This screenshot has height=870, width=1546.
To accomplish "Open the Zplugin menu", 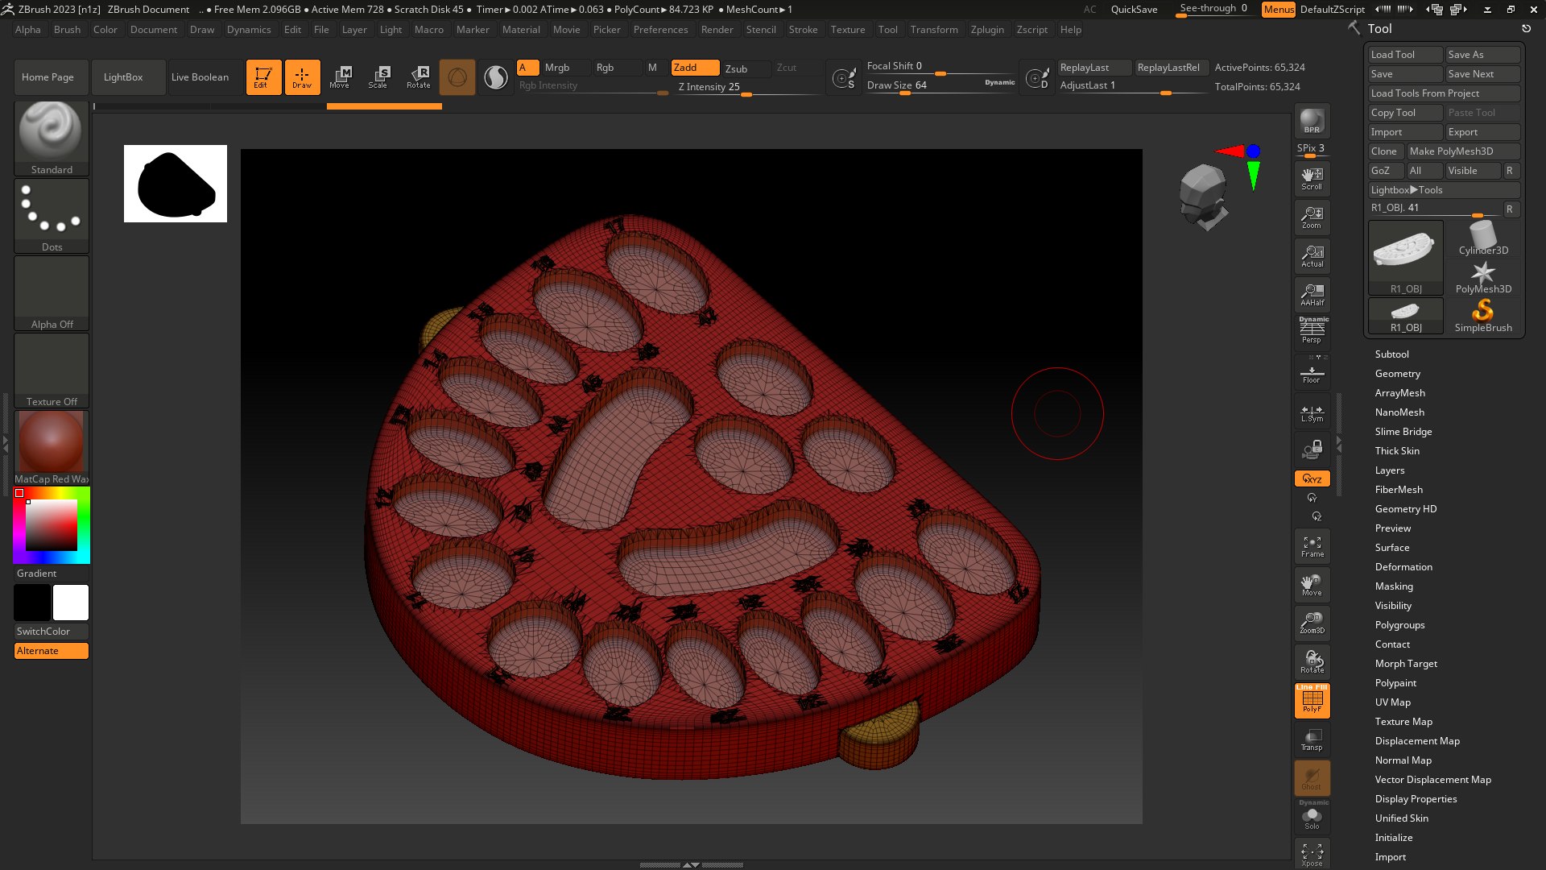I will coord(987,30).
